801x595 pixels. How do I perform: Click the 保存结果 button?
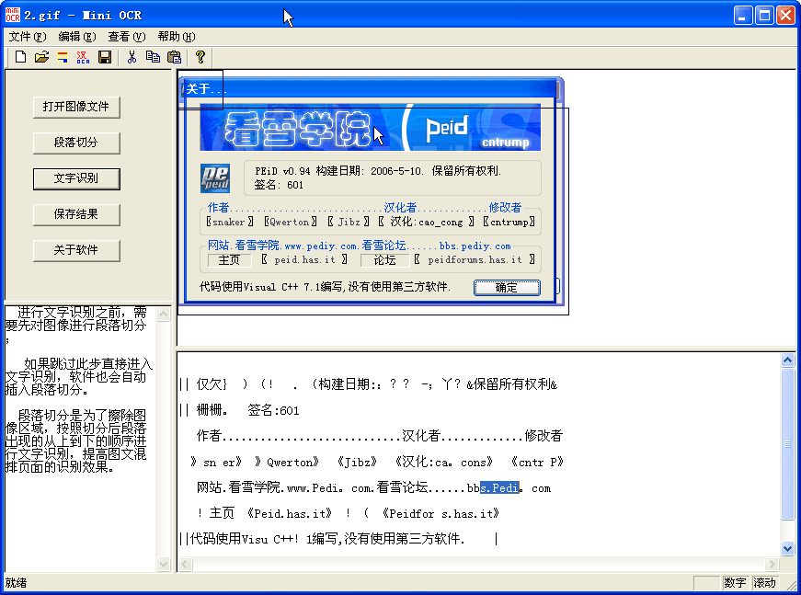click(76, 214)
